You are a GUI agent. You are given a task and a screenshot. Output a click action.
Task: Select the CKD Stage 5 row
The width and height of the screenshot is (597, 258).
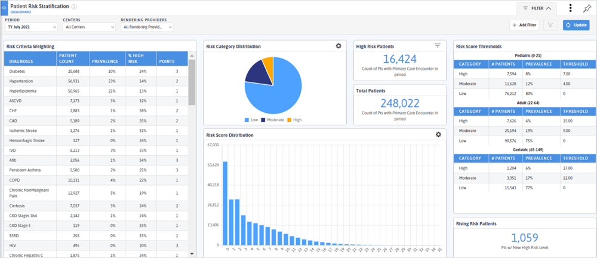coord(96,226)
